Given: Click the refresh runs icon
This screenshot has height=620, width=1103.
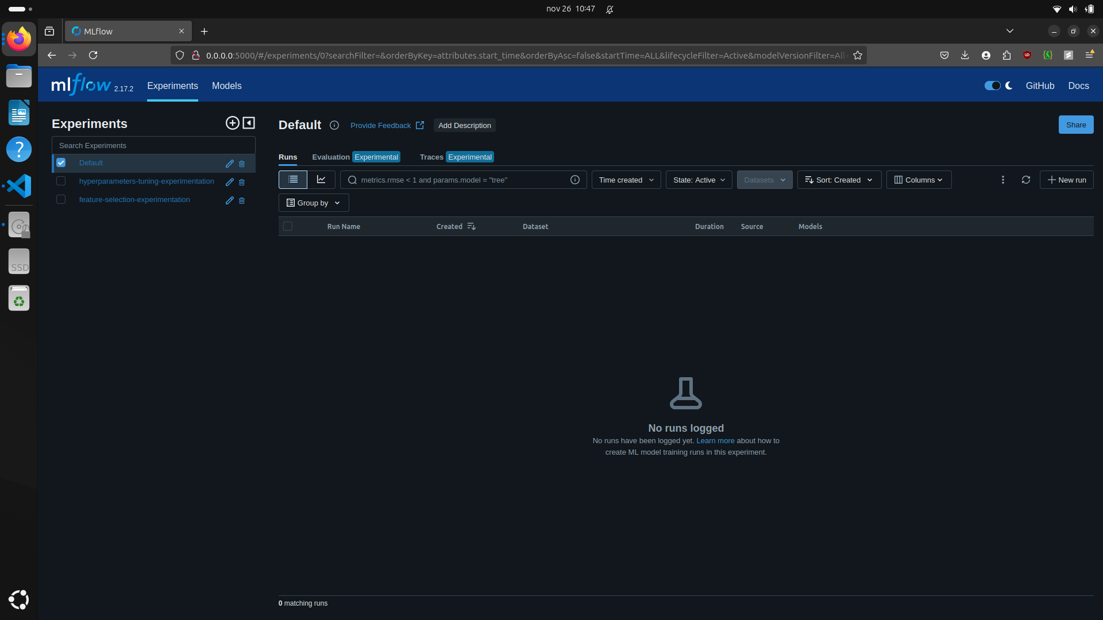Looking at the screenshot, I should [1025, 180].
